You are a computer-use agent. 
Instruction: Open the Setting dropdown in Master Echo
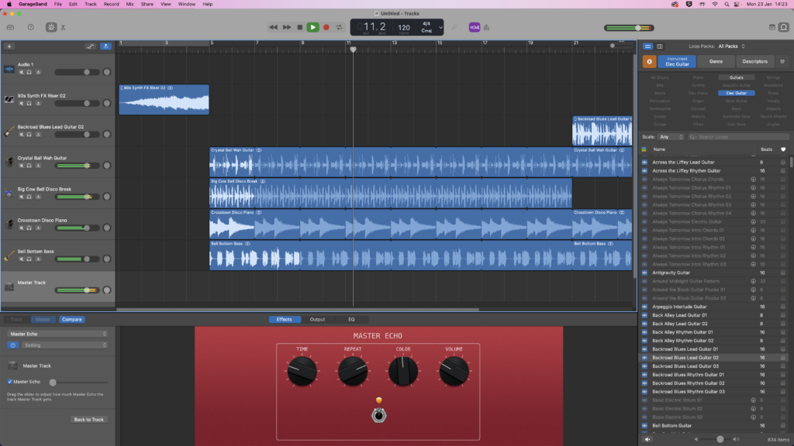pos(64,345)
